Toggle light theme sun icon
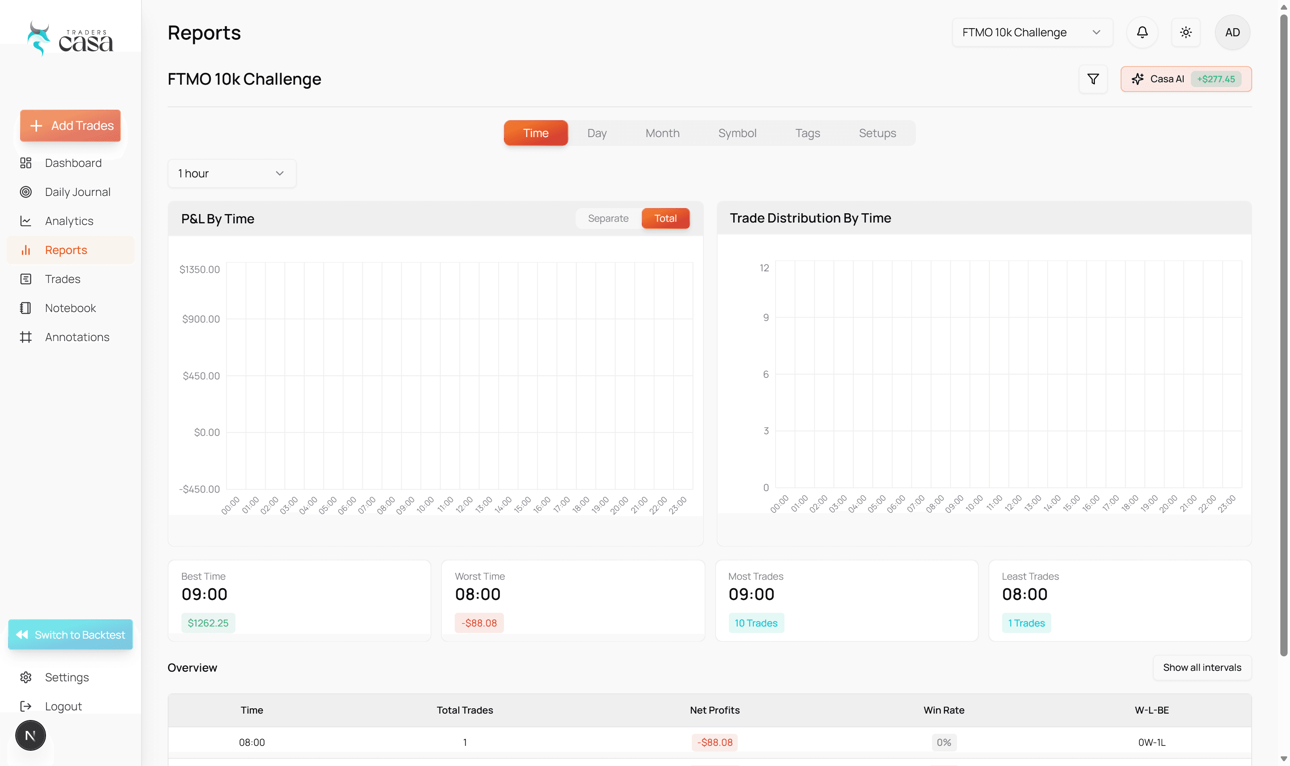The image size is (1290, 766). [x=1186, y=32]
